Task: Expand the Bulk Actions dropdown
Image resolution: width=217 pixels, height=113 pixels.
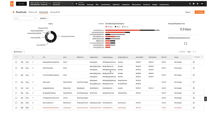Action: point(19,52)
